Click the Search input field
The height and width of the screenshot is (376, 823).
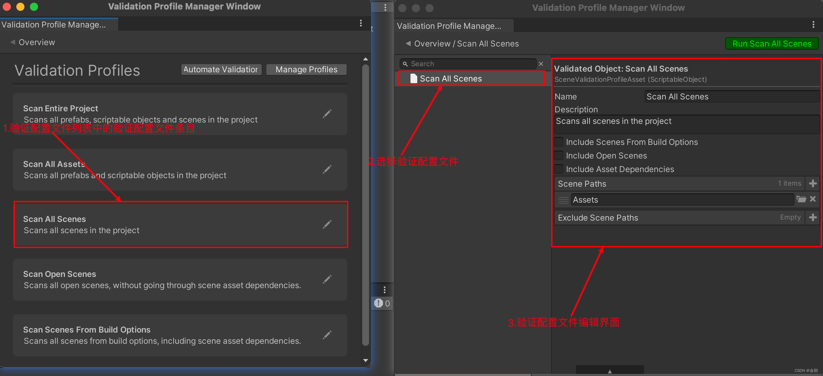[468, 64]
